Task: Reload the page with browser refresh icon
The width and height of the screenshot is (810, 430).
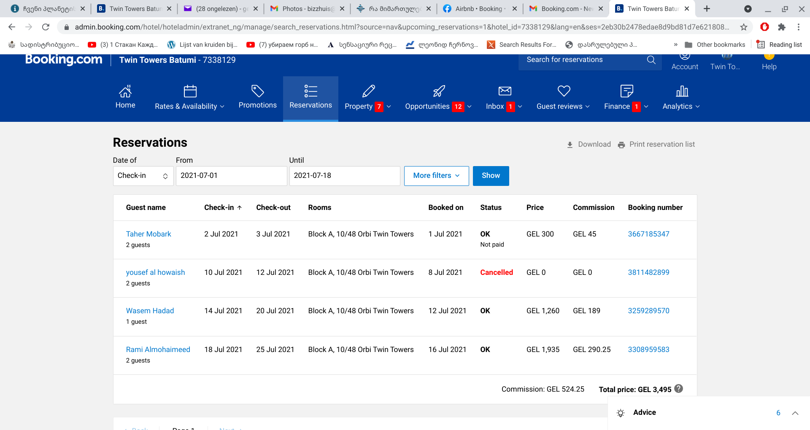Action: click(46, 27)
